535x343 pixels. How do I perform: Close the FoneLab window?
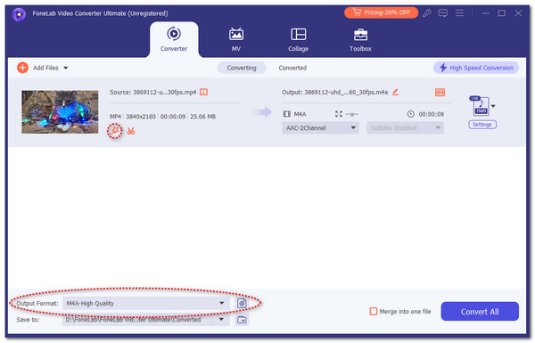click(x=518, y=13)
